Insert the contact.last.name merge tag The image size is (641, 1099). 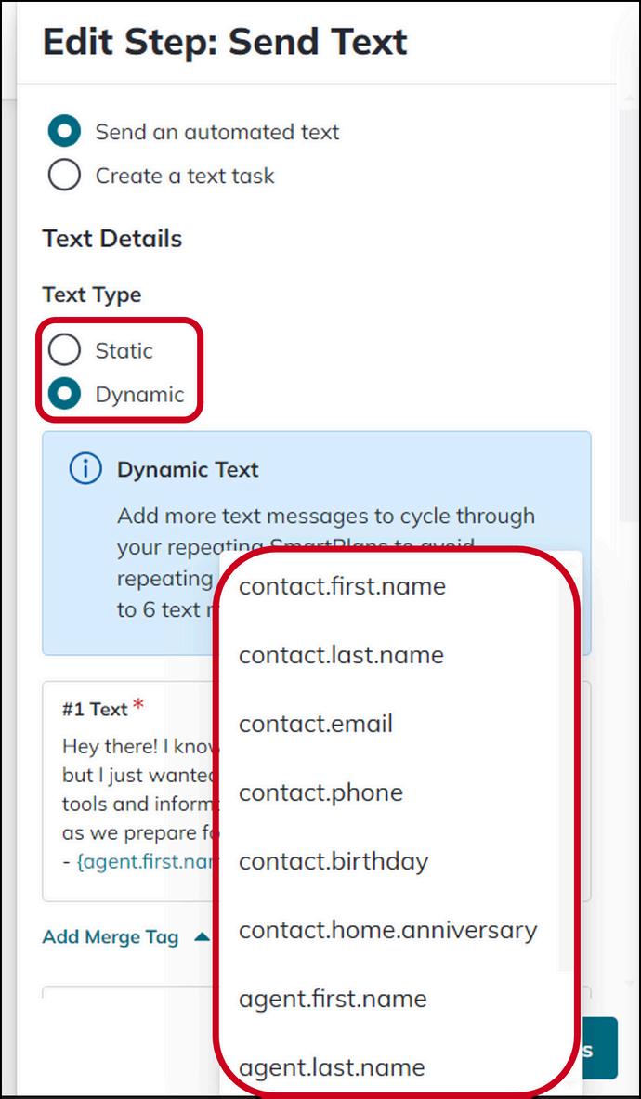click(341, 655)
